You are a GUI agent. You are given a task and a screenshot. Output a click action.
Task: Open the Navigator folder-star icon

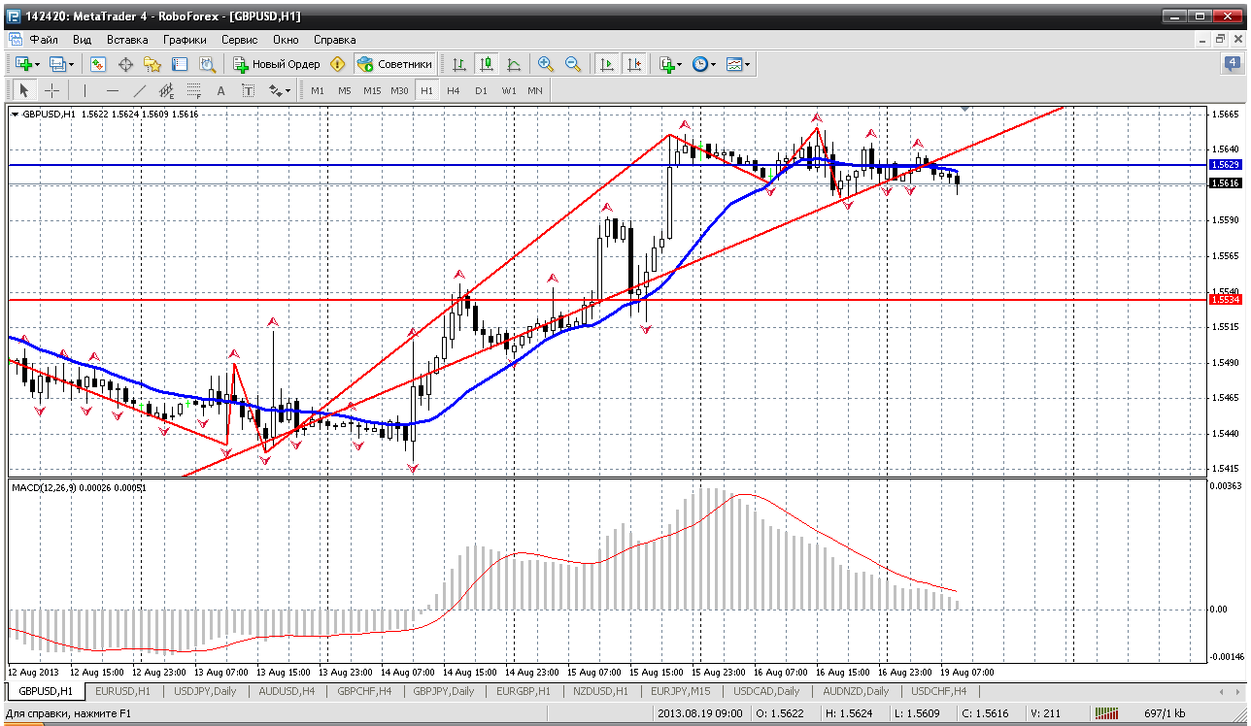[152, 64]
